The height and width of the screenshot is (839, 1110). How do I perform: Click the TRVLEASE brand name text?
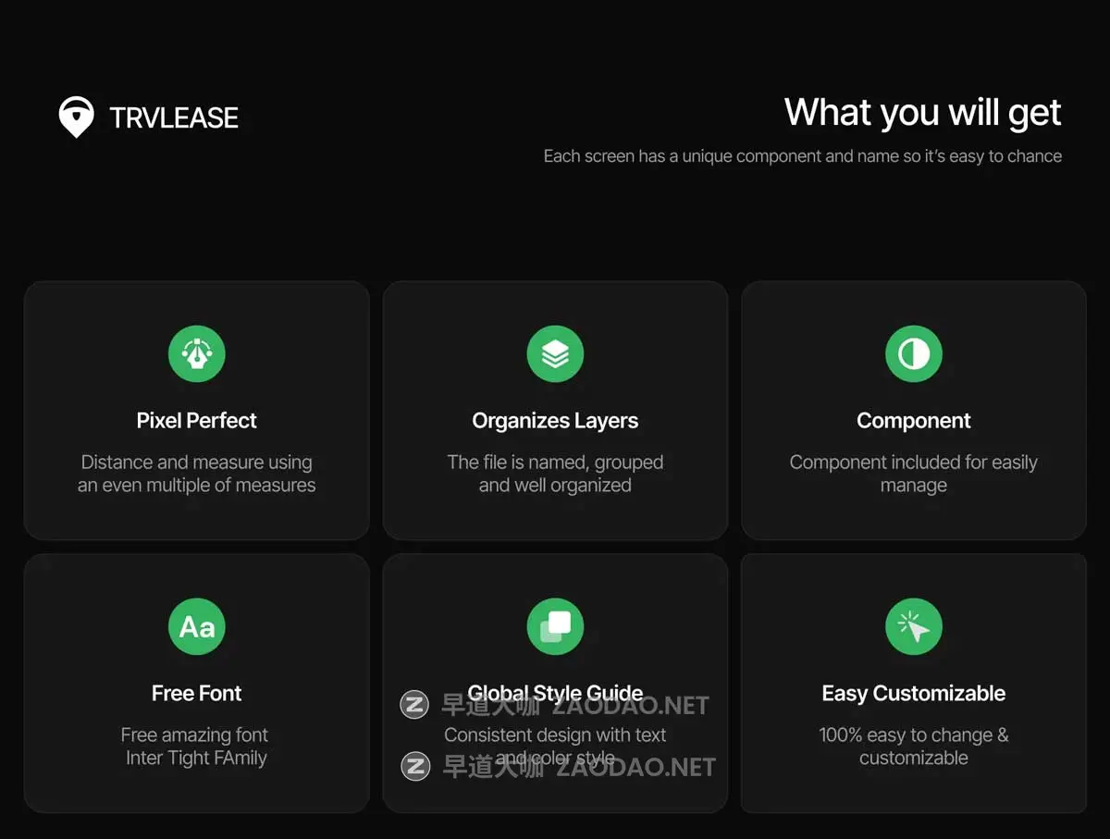(x=174, y=118)
